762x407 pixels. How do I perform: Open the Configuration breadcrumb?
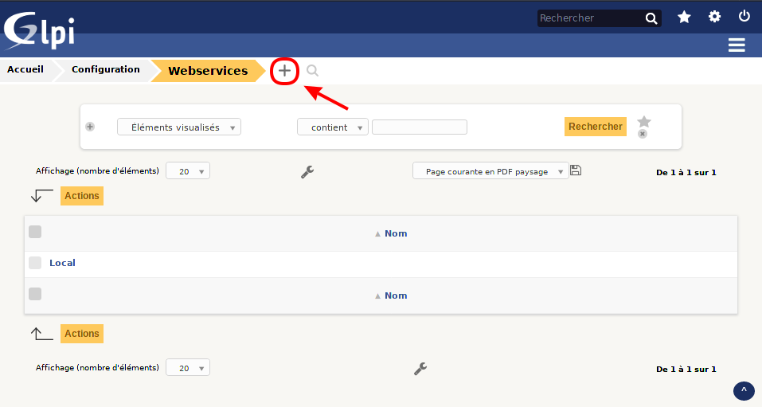pyautogui.click(x=105, y=69)
